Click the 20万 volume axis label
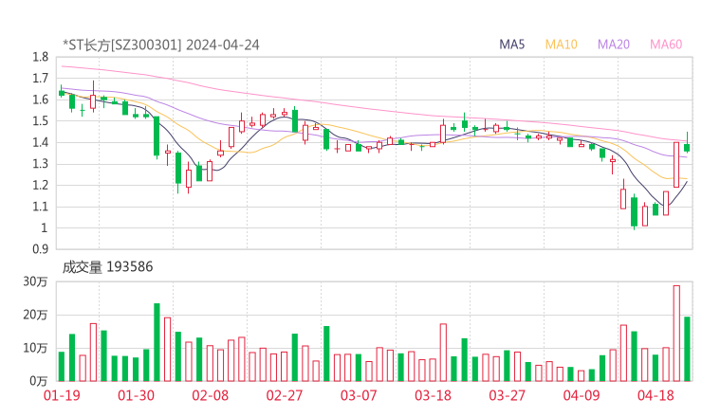The height and width of the screenshot is (417, 702). click(35, 315)
